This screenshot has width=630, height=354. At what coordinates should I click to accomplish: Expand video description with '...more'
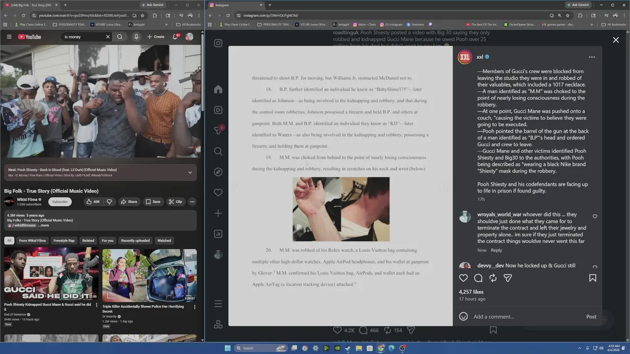(43, 225)
